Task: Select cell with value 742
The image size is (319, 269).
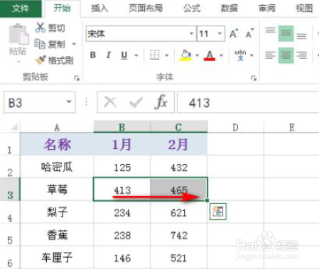Action: pyautogui.click(x=179, y=235)
